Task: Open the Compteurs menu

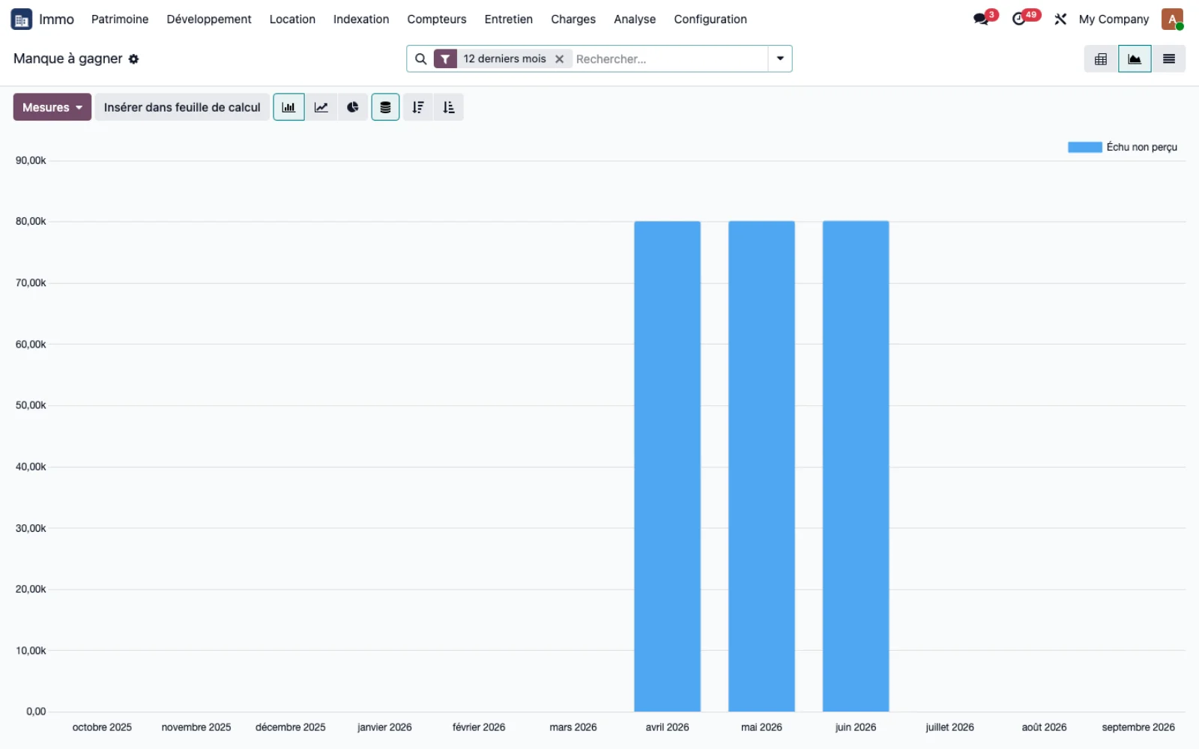Action: click(437, 19)
